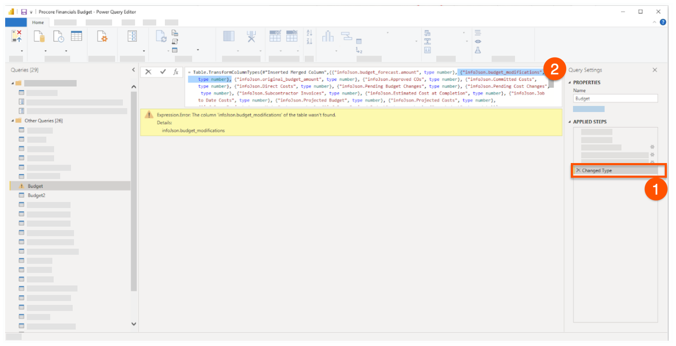Image resolution: width=676 pixels, height=346 pixels.
Task: Click the Queries pane scroll down arrow
Action: [x=133, y=324]
